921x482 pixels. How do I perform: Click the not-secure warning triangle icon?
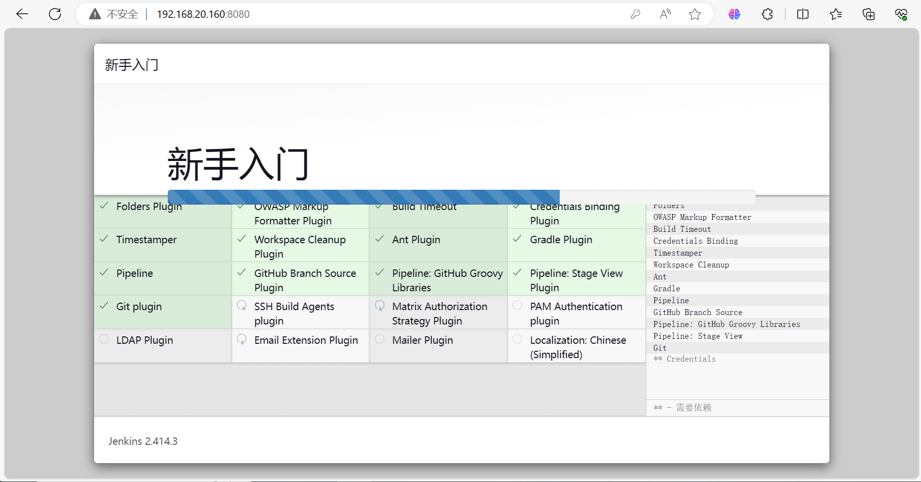click(x=95, y=14)
